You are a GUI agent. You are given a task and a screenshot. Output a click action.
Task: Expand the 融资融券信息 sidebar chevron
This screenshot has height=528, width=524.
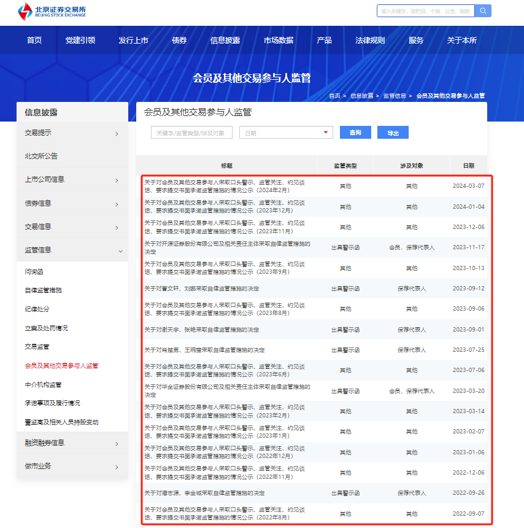pos(117,444)
